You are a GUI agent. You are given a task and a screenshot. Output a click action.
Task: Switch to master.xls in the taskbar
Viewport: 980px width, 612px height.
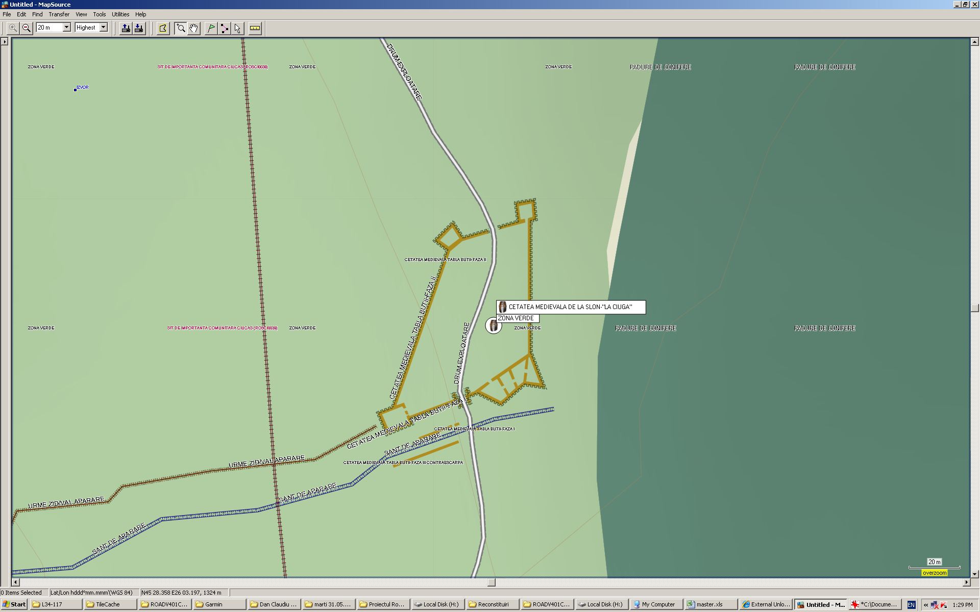[x=710, y=604]
